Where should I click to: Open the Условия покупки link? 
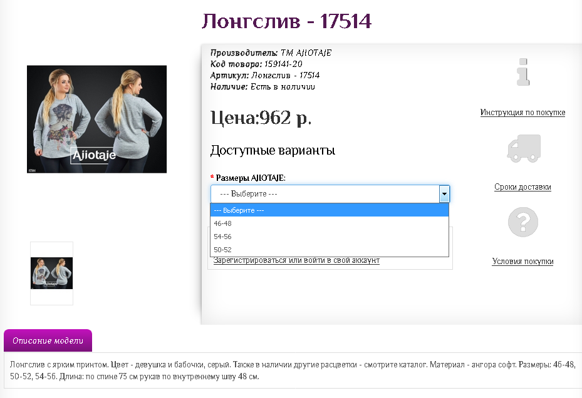pyautogui.click(x=522, y=262)
